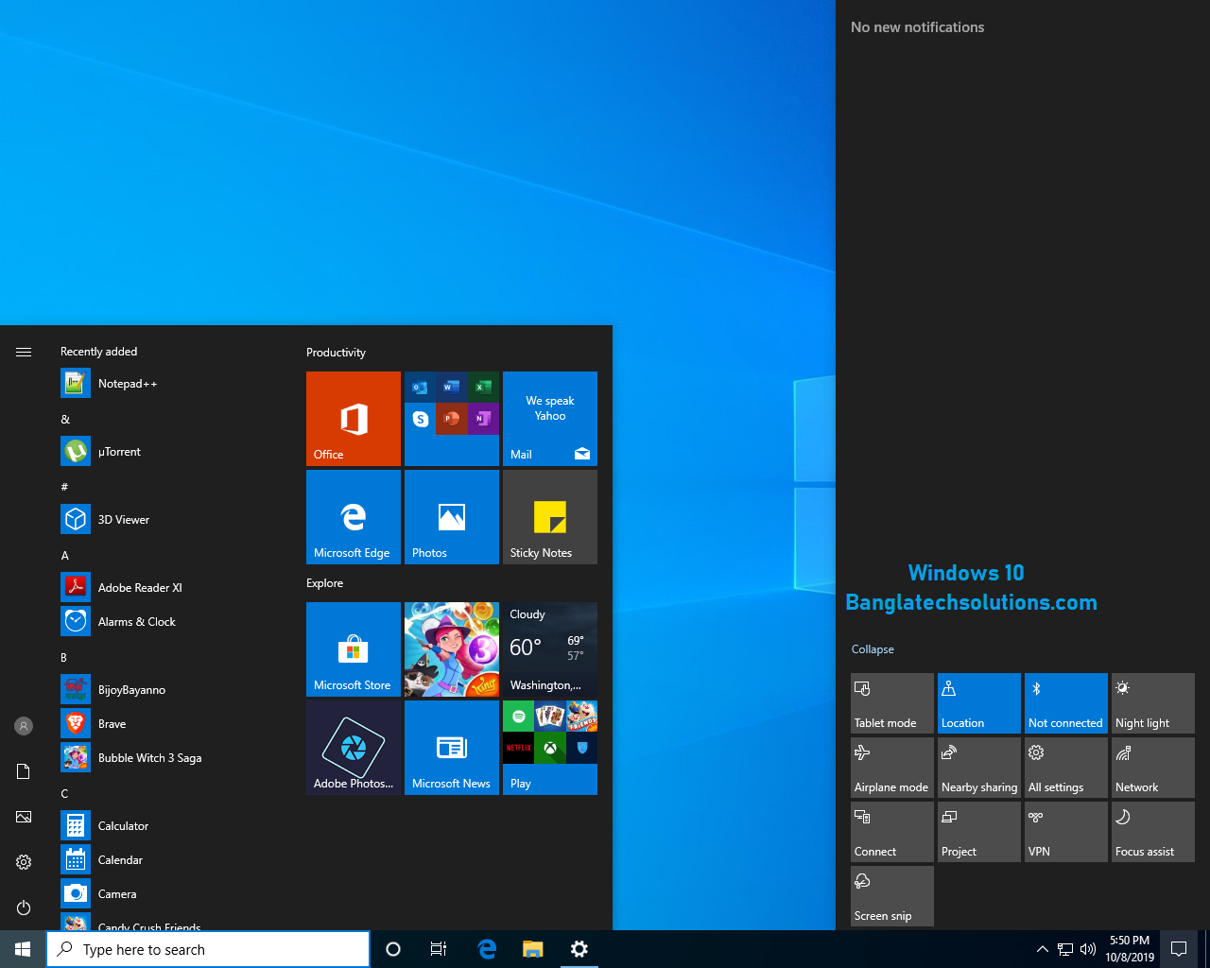Open the Washington weather tile
The image size is (1210, 968).
point(550,649)
